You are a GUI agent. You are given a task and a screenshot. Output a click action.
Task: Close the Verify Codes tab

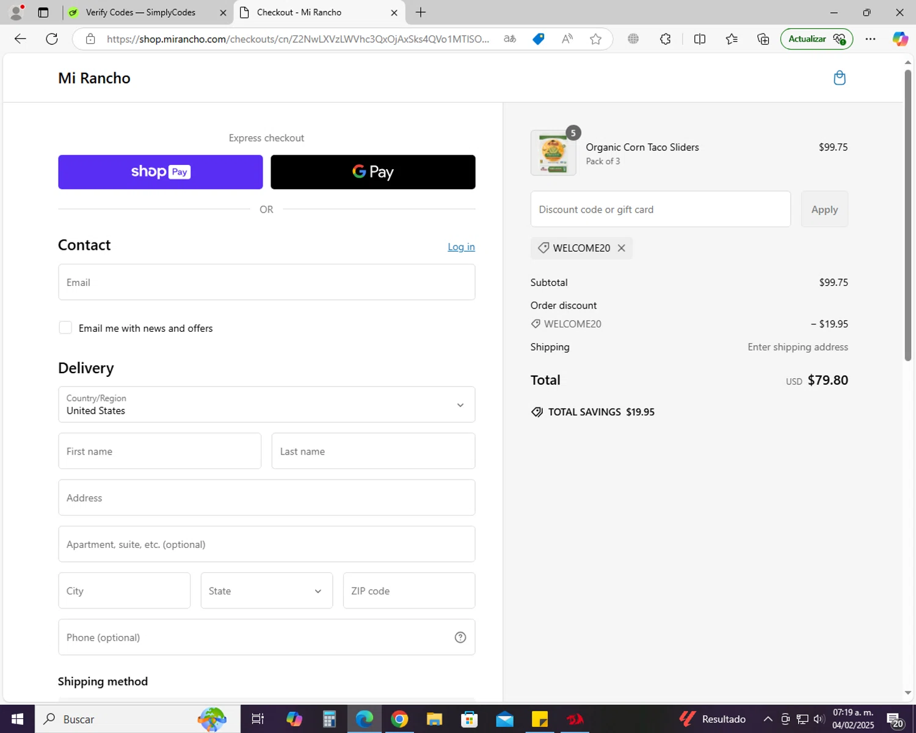pyautogui.click(x=223, y=12)
